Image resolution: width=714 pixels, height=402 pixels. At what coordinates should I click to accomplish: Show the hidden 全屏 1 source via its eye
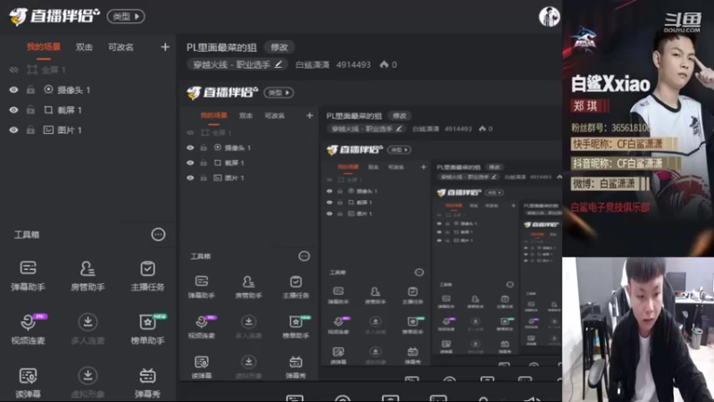click(x=13, y=70)
